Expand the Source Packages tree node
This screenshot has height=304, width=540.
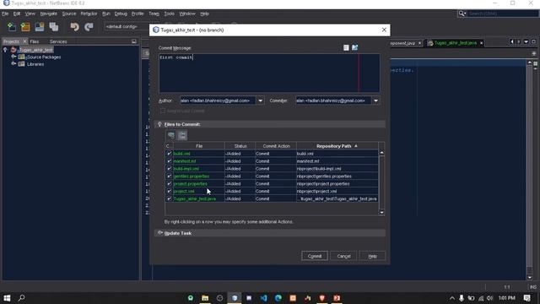pos(13,57)
